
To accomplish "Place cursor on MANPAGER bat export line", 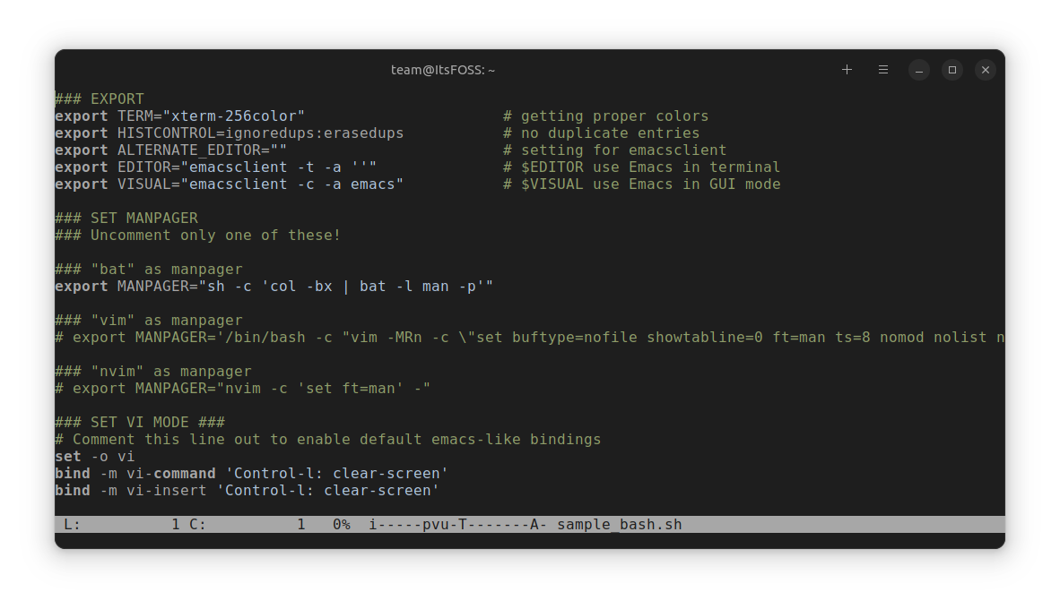I will coord(274,287).
